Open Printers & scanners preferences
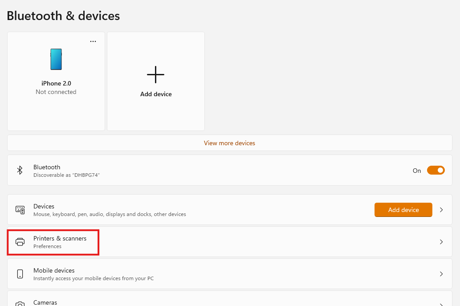This screenshot has height=306, width=460. pyautogui.click(x=60, y=242)
